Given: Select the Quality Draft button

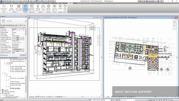Looking at the screenshot, I should pyautogui.click(x=25, y=8).
